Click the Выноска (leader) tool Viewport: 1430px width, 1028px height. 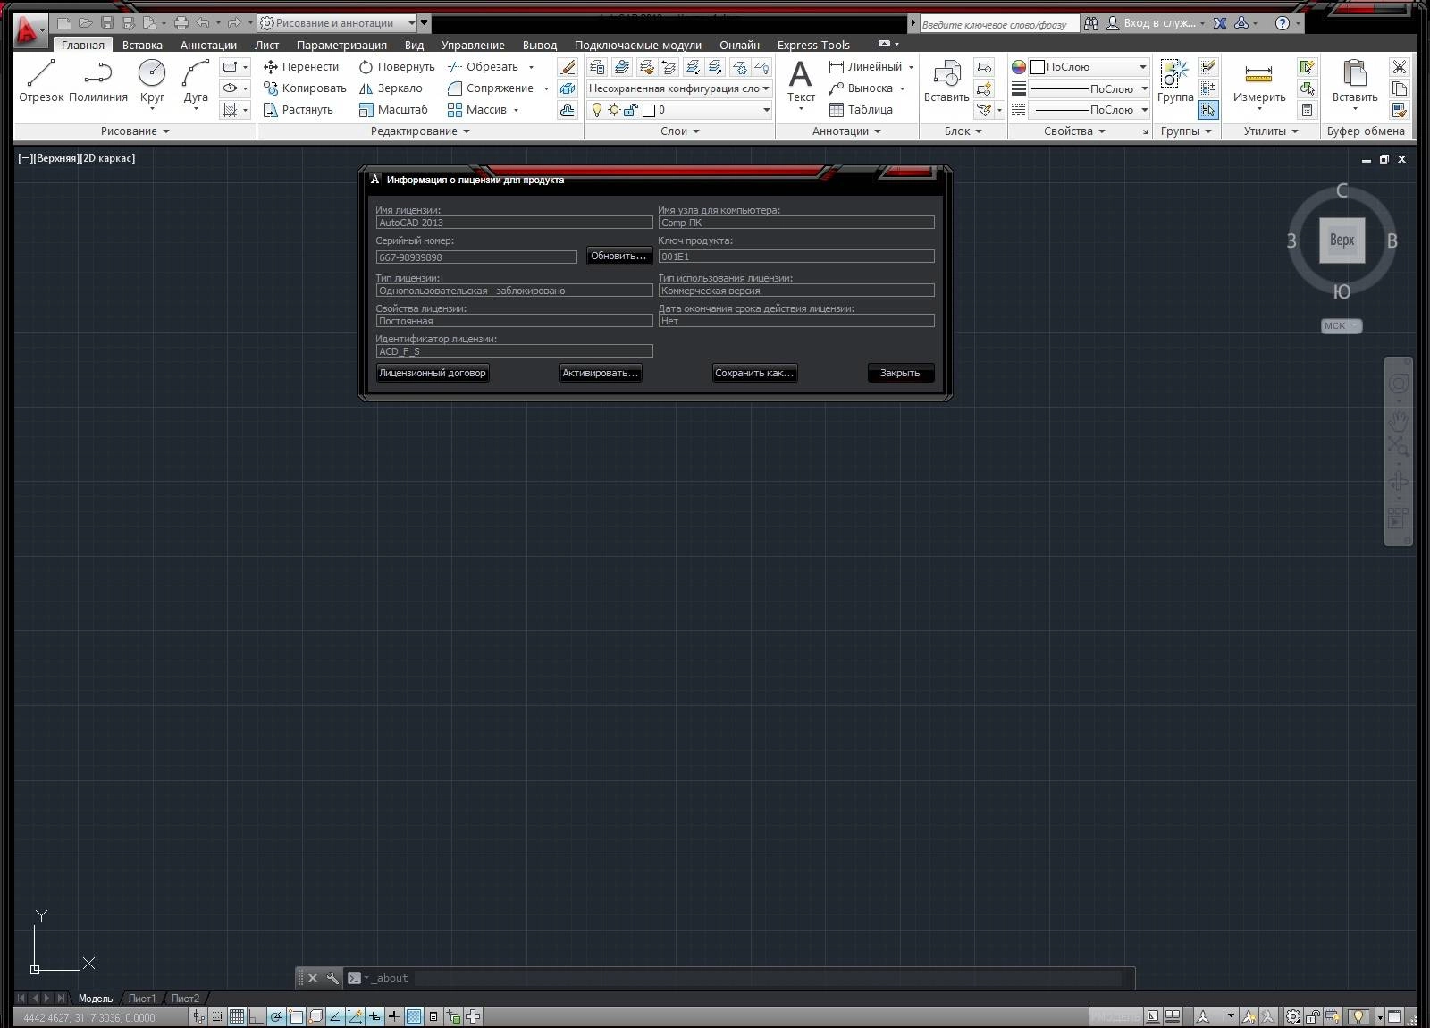pyautogui.click(x=861, y=88)
